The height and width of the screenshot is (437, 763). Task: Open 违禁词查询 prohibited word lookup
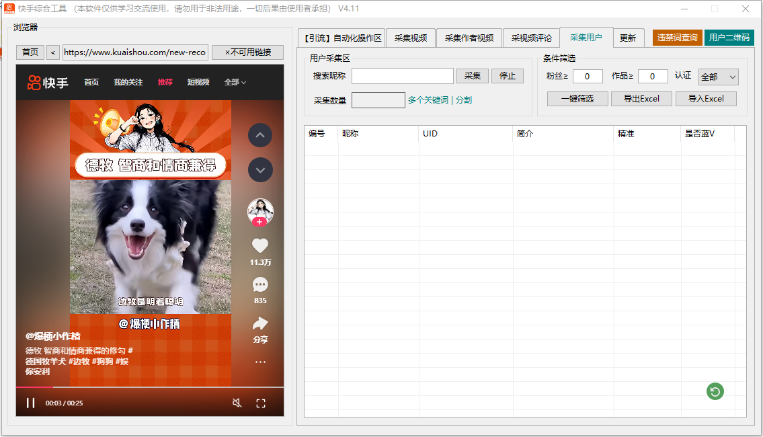(x=677, y=38)
